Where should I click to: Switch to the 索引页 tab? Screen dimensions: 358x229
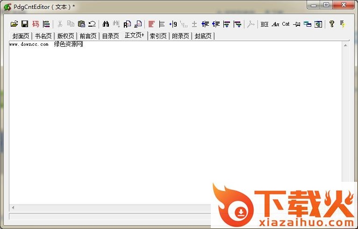point(158,36)
